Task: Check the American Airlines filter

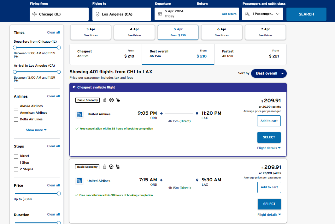Action: (x=16, y=113)
